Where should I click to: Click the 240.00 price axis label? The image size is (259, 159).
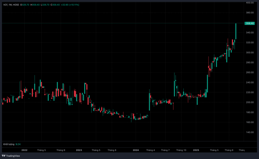coord(250,82)
